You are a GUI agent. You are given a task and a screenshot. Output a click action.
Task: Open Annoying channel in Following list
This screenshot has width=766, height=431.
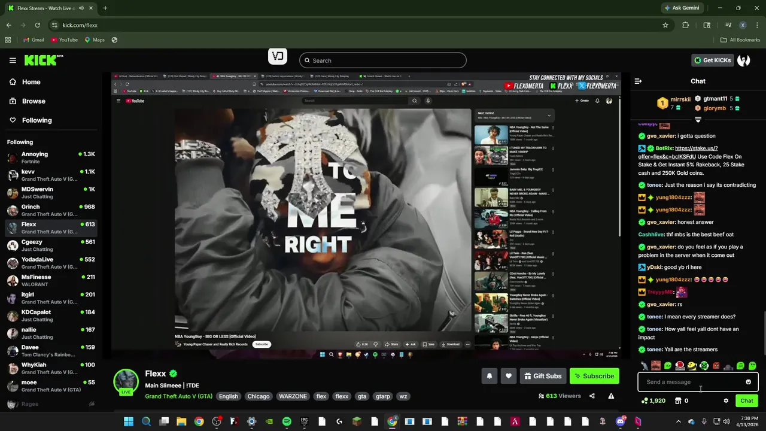click(51, 158)
